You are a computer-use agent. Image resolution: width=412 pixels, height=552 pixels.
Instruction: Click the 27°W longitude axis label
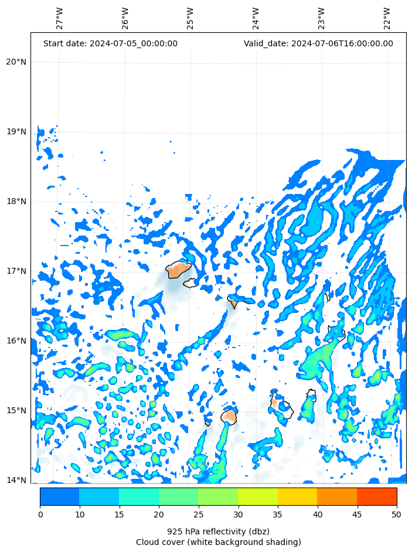coord(60,18)
